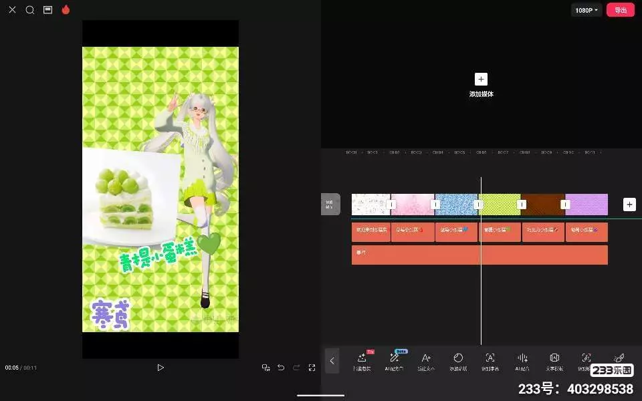The height and width of the screenshot is (401, 642).
Task: Select the 青提小蛋糕 title text in the preview
Action: tap(159, 256)
